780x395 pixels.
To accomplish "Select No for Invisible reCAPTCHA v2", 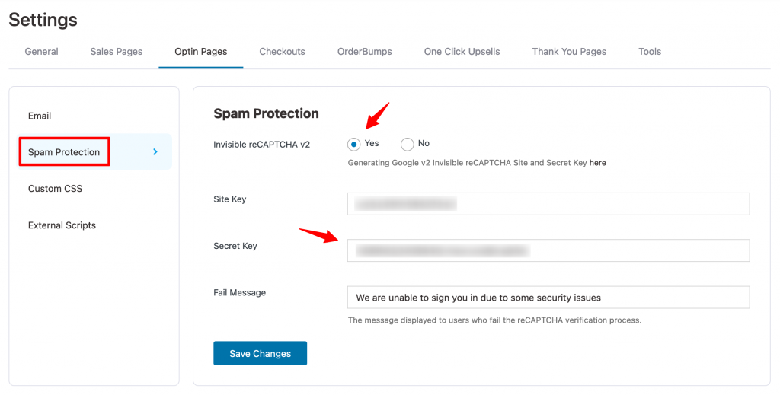I will (407, 144).
